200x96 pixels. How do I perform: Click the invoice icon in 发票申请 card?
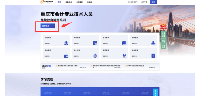tap(95, 43)
